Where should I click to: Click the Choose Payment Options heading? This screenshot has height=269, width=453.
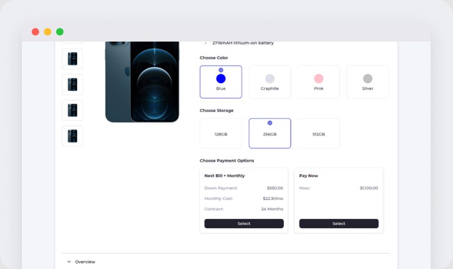227,161
